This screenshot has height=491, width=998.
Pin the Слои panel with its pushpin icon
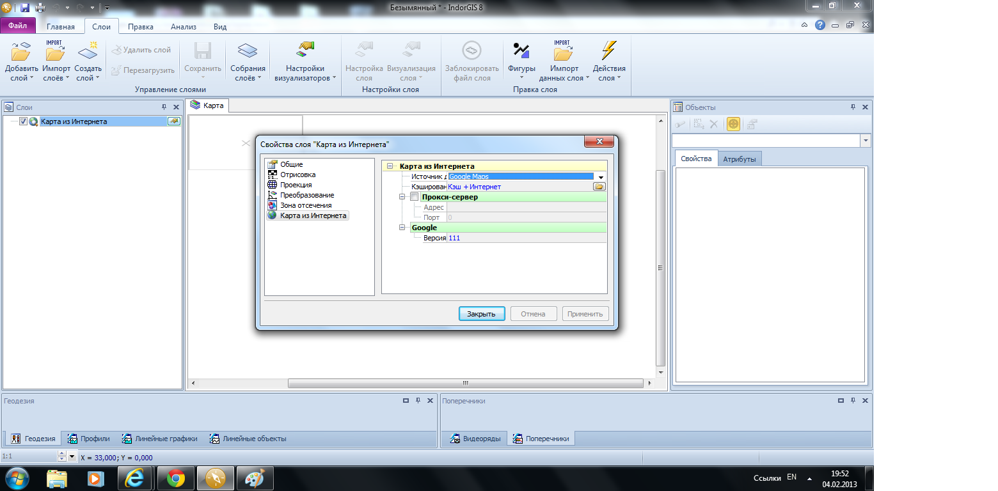164,107
